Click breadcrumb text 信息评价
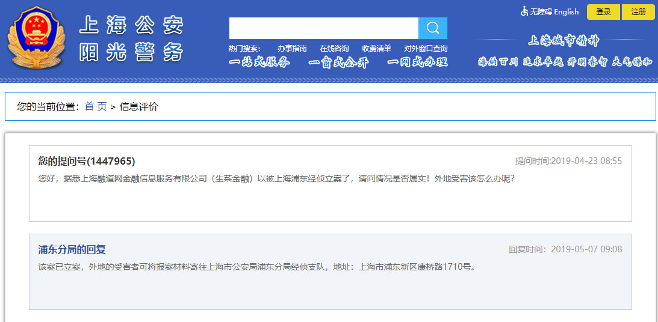The image size is (658, 322). pos(139,106)
